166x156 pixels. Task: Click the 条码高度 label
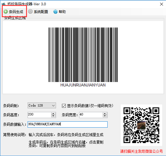[x=11, y=115]
